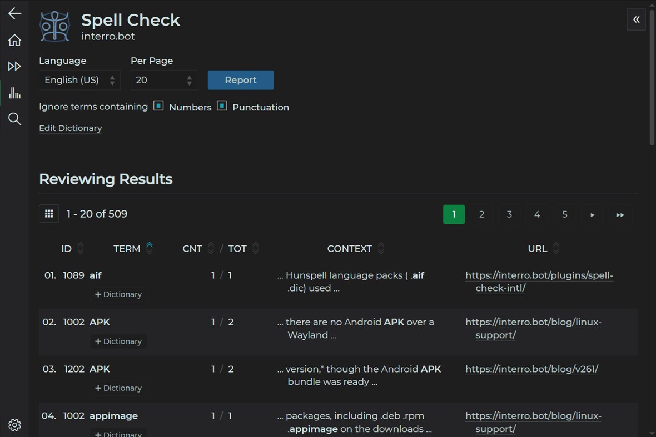Collapse panel with double chevron icon

point(636,19)
